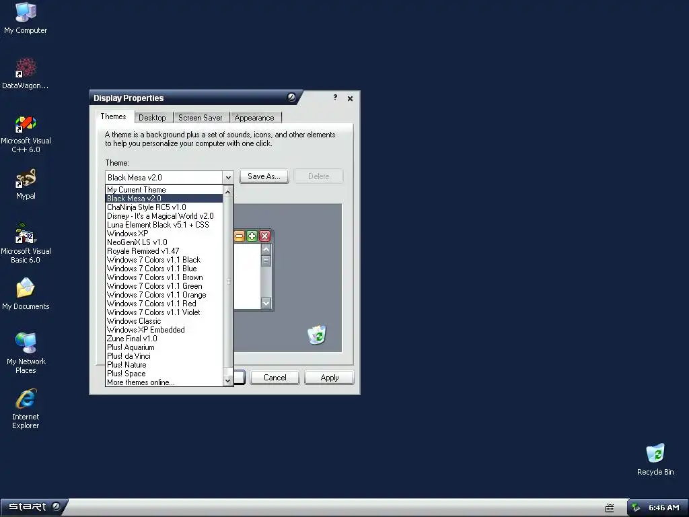Click the Recycle Bin in theme preview
The image size is (689, 517).
(317, 335)
